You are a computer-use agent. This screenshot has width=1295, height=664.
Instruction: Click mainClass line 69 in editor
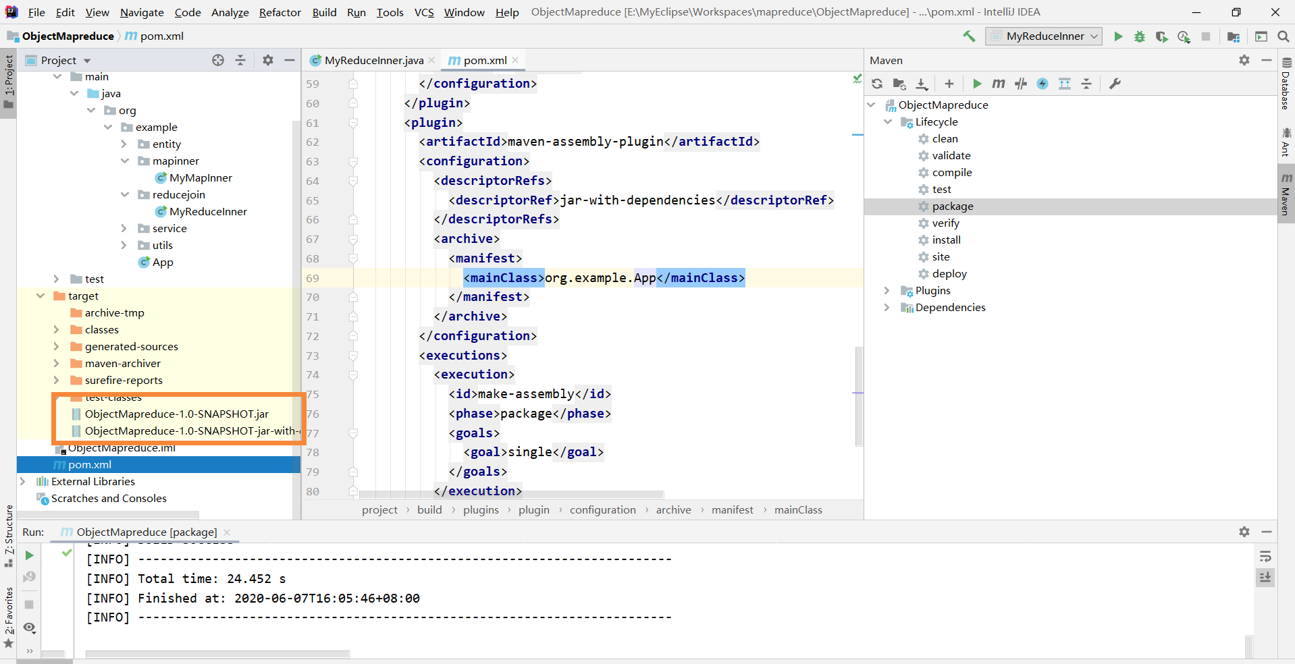point(604,277)
